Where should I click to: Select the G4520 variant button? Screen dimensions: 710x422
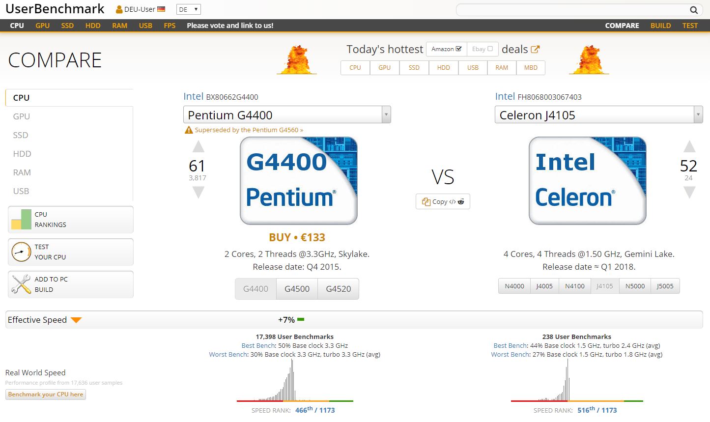(339, 289)
